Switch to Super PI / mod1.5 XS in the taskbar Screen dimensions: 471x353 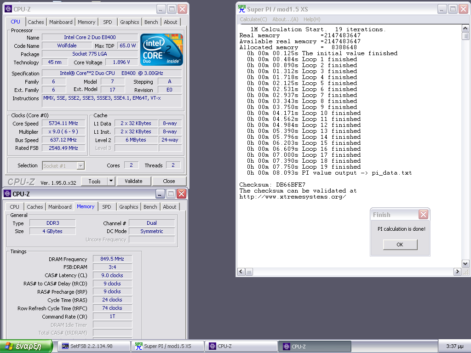tap(167, 346)
